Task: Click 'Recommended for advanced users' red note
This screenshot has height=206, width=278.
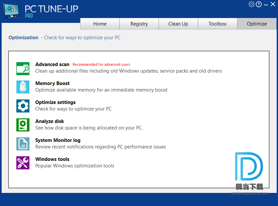Action: 101,64
